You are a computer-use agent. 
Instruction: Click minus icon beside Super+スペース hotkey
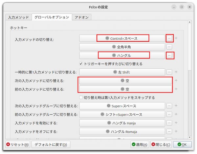pyautogui.click(x=169, y=106)
